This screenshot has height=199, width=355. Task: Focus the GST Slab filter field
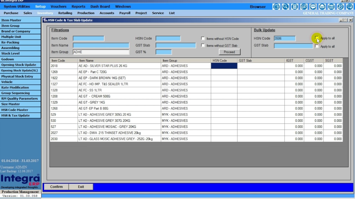176,45
